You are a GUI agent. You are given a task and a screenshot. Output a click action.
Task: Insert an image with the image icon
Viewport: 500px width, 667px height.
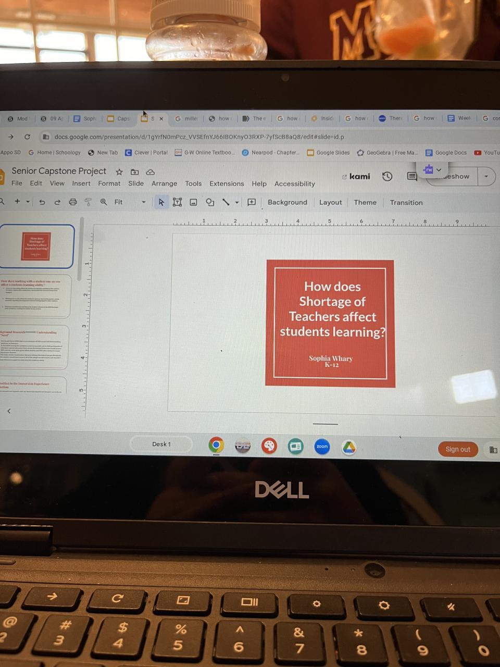pos(193,202)
